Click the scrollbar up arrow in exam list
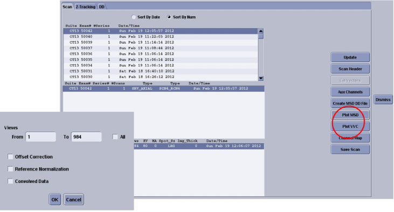 tap(261, 31)
